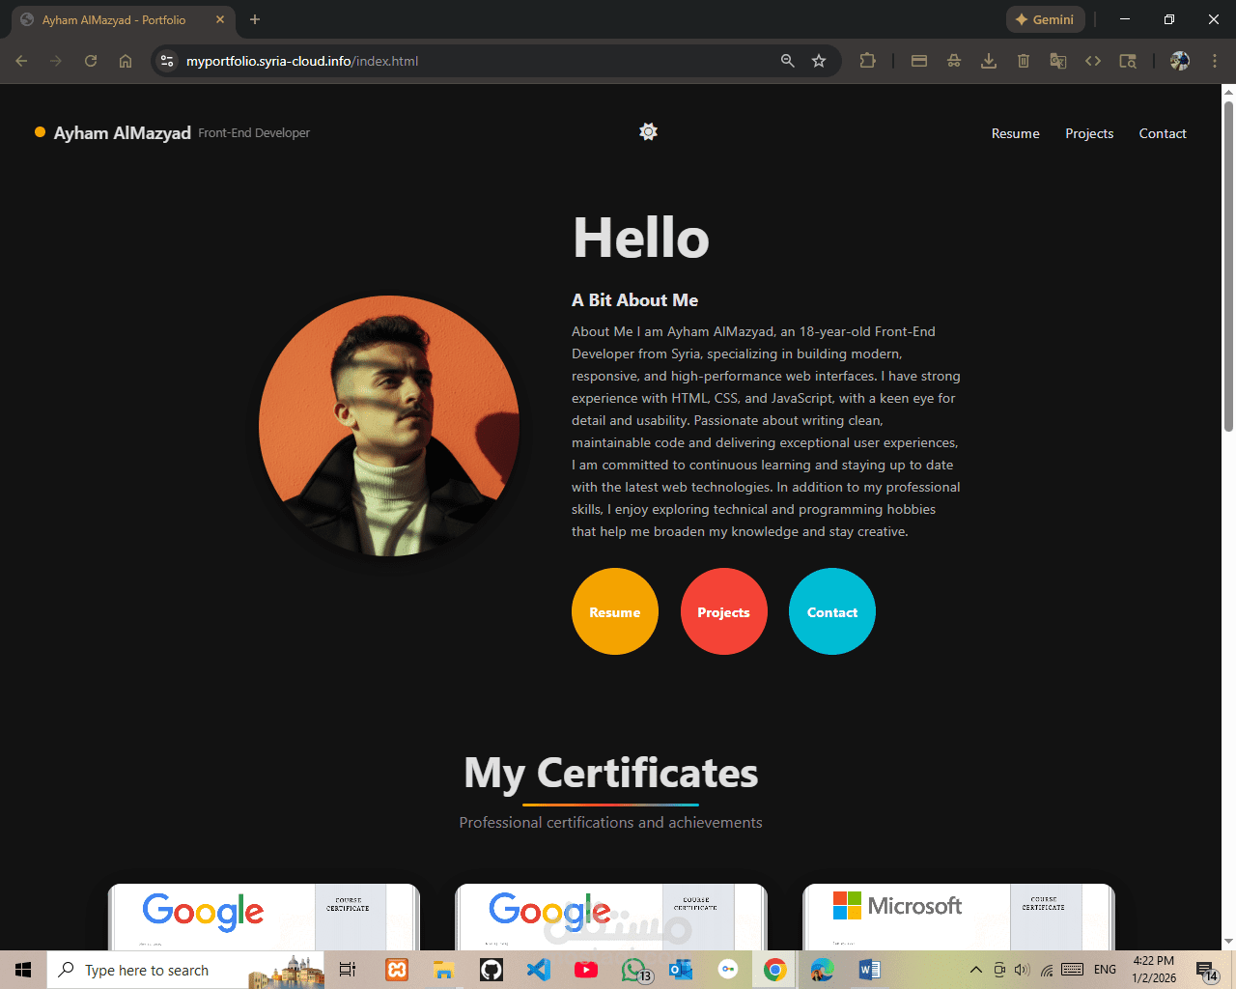Click the code brackets icon in the toolbar

click(x=1092, y=60)
